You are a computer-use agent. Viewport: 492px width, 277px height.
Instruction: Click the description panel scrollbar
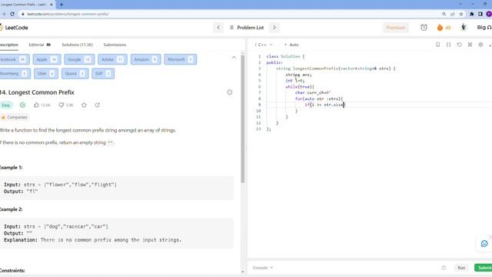(x=243, y=118)
